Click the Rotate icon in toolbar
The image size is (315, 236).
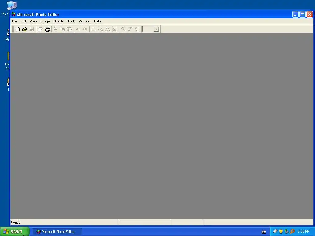[x=137, y=29]
